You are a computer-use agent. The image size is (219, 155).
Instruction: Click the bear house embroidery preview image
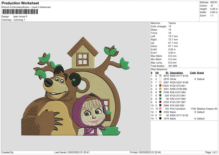pyautogui.click(x=76, y=86)
